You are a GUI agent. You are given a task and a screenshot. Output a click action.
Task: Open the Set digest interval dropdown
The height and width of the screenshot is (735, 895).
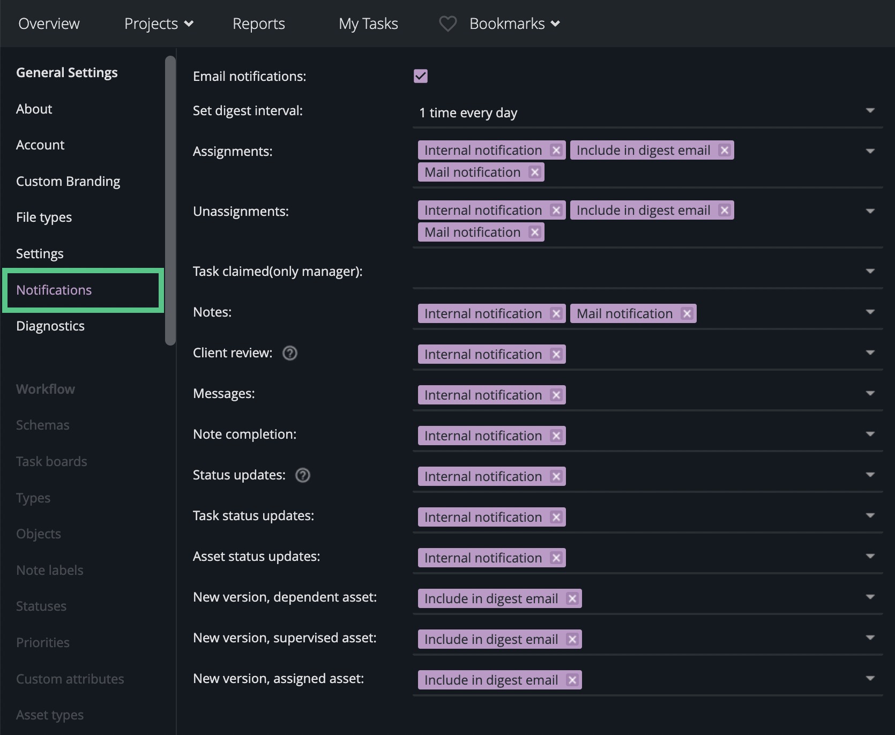click(869, 111)
